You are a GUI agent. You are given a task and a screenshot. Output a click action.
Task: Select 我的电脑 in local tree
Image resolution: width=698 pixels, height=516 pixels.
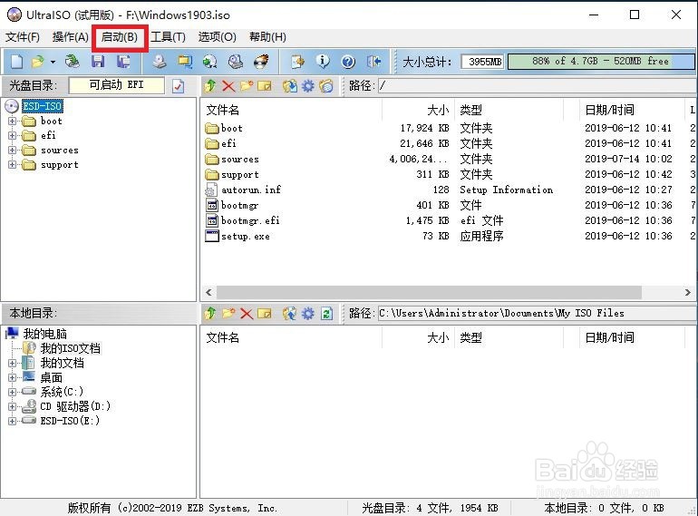click(44, 334)
